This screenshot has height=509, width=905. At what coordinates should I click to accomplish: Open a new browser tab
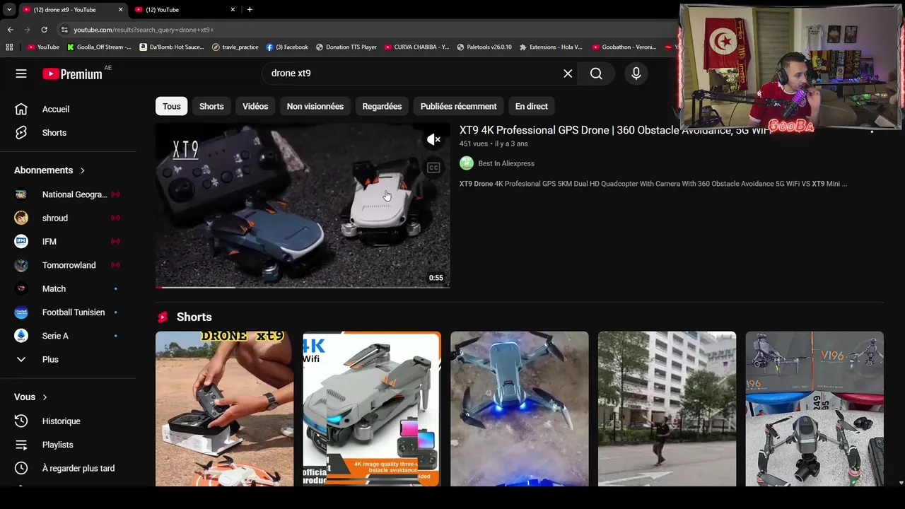250,10
